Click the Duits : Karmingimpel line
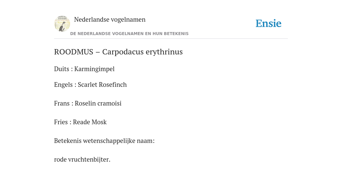Image resolution: width=342 pixels, height=171 pixels. [x=84, y=69]
